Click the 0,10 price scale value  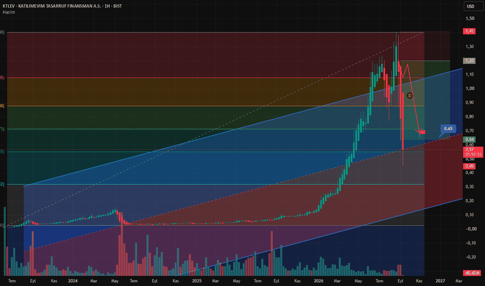pos(470,215)
